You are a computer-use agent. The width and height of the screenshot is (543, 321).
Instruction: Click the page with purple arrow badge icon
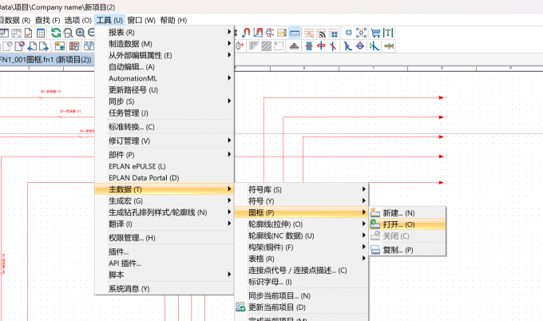[19, 46]
